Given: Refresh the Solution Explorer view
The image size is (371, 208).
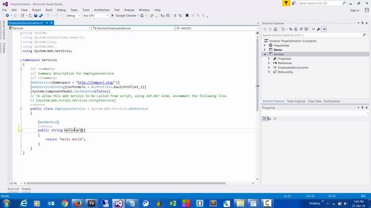Looking at the screenshot, I should pyautogui.click(x=296, y=29).
